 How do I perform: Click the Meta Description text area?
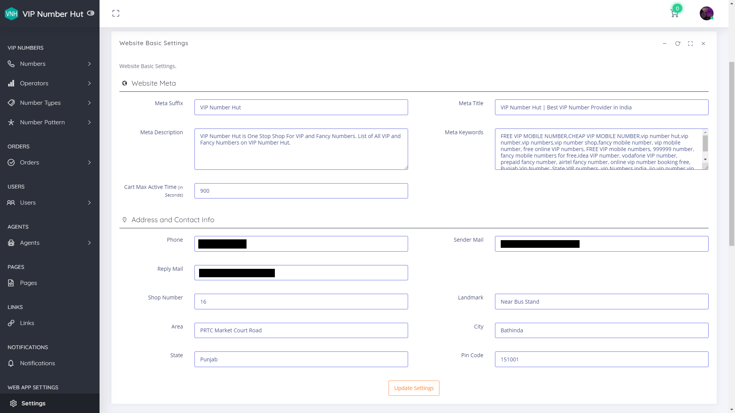(x=301, y=149)
